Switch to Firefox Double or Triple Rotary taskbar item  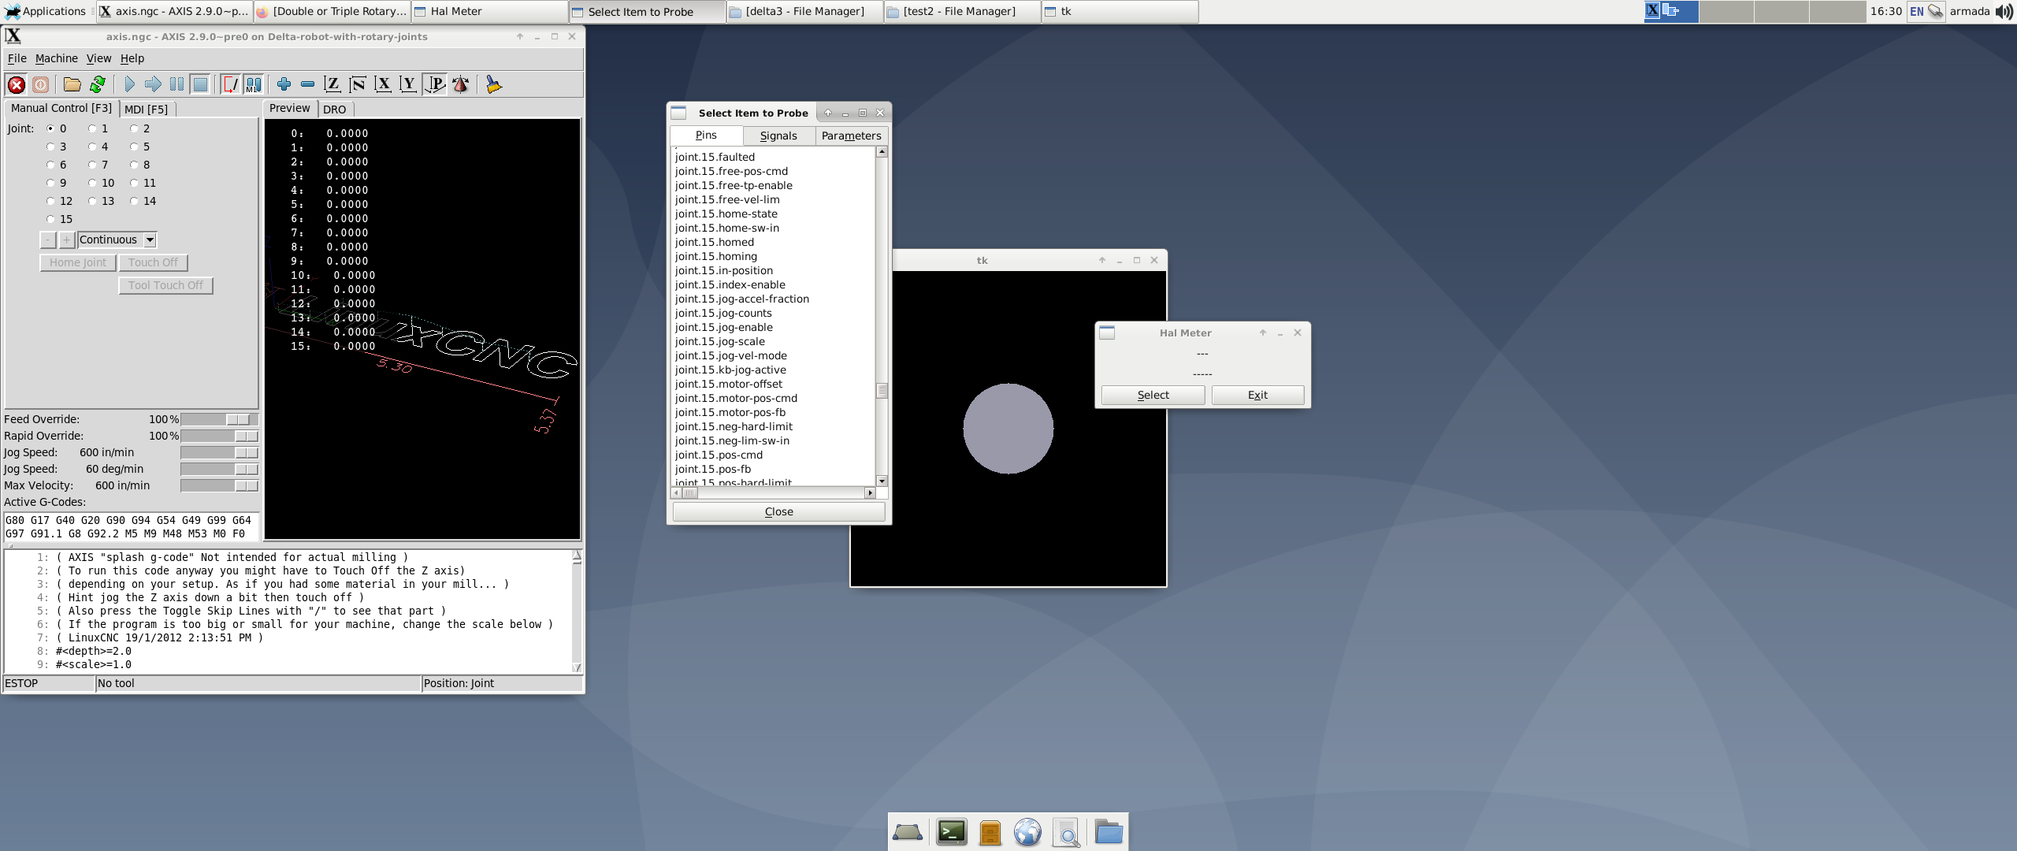click(332, 11)
